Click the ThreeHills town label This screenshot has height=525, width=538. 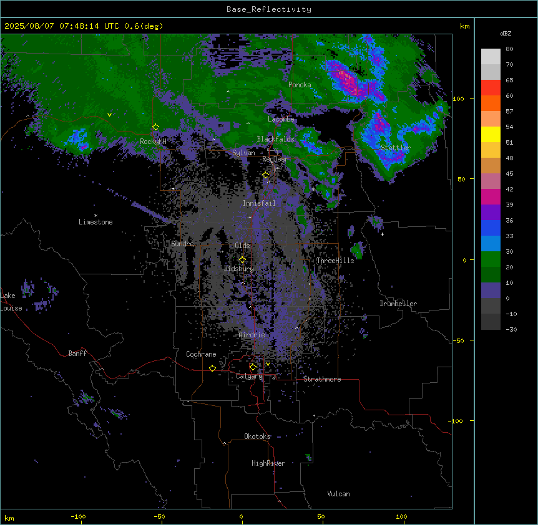pos(335,261)
